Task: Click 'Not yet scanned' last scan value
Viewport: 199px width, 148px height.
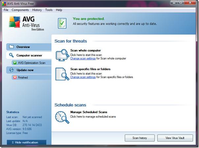Action: [32, 117]
